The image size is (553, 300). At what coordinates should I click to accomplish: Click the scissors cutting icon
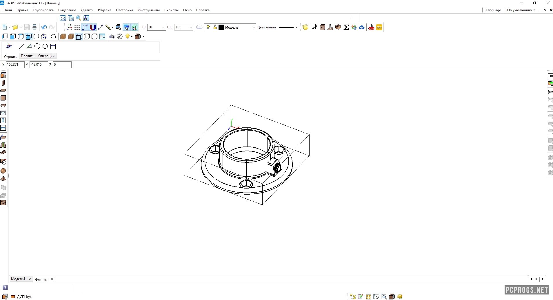tap(315, 27)
